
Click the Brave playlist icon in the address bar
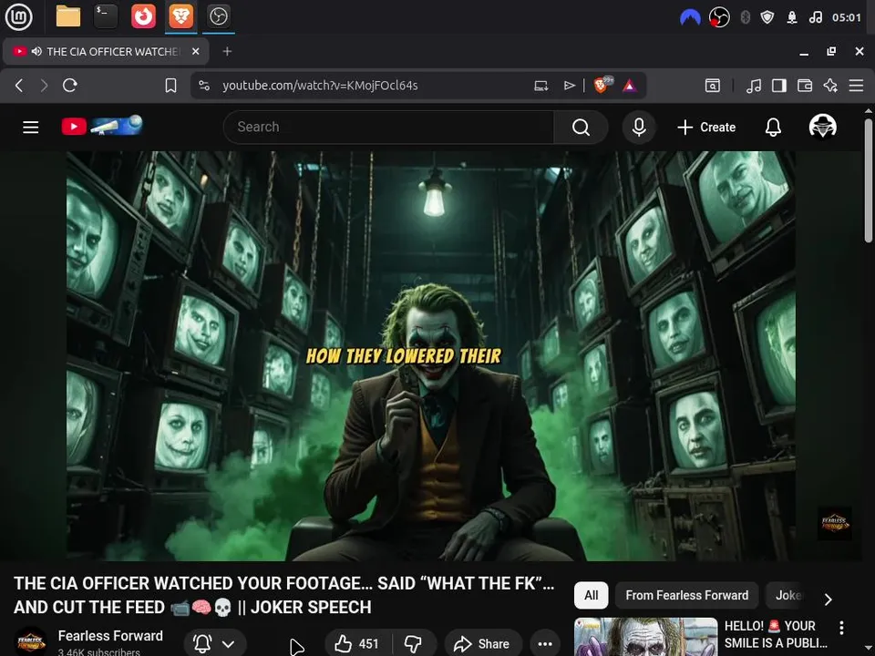click(569, 86)
